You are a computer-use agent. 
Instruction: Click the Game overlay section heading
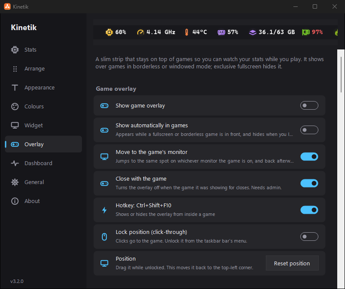coord(116,89)
